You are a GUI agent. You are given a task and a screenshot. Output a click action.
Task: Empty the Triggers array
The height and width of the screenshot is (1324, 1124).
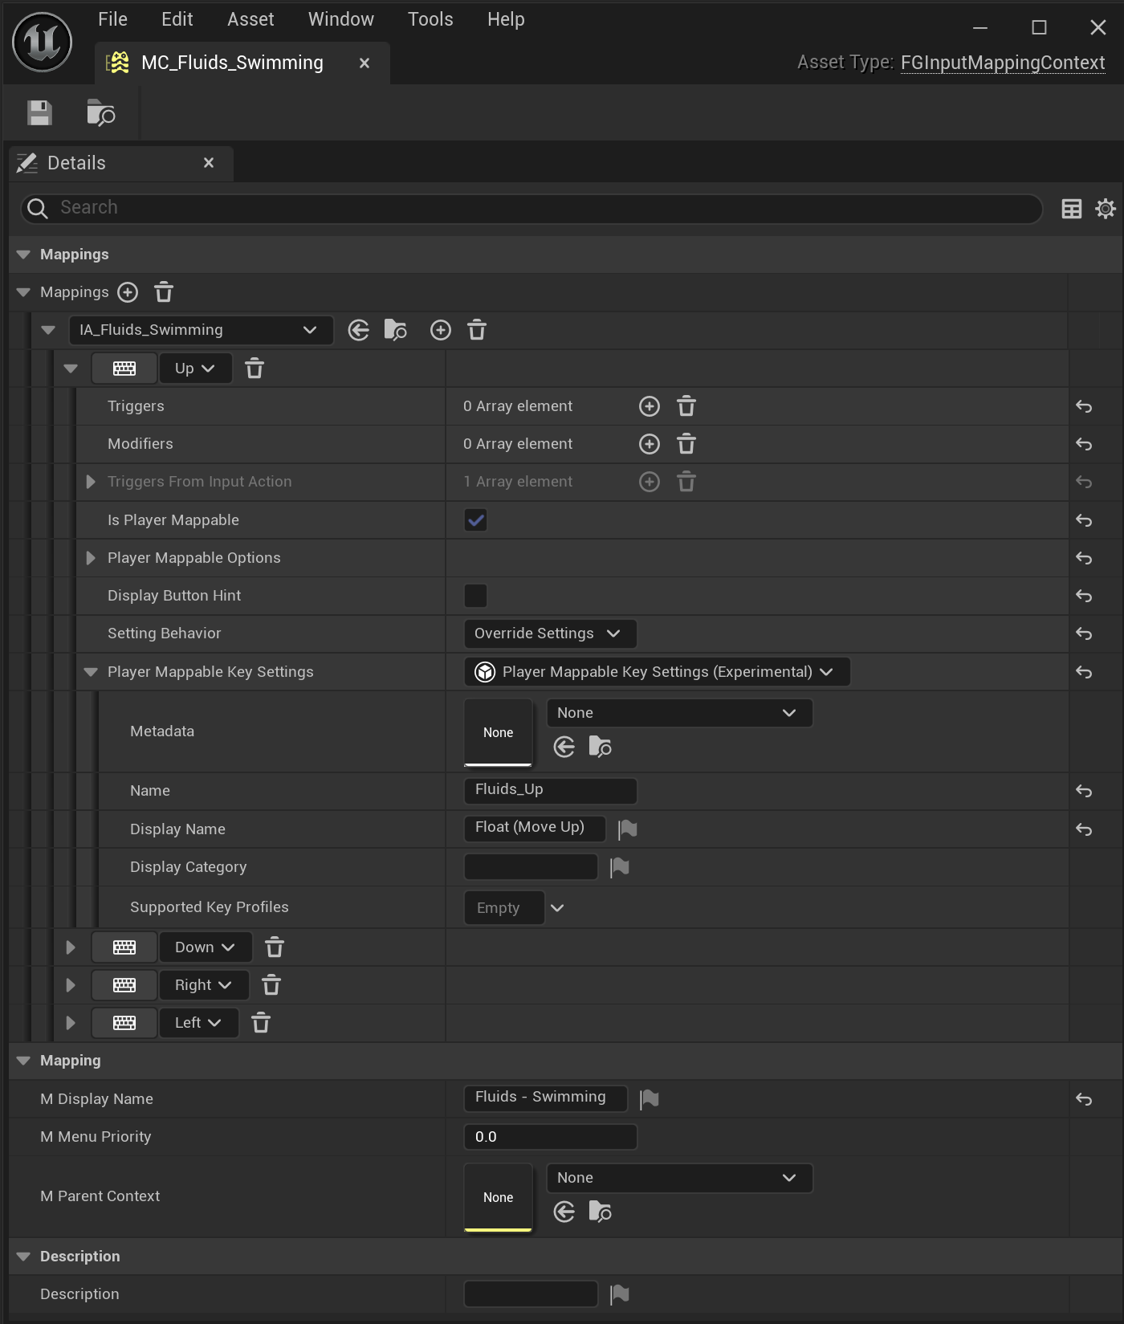[x=686, y=406]
